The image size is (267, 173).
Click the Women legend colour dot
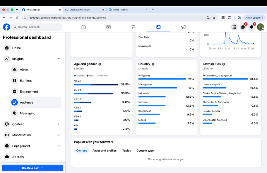(x=75, y=76)
